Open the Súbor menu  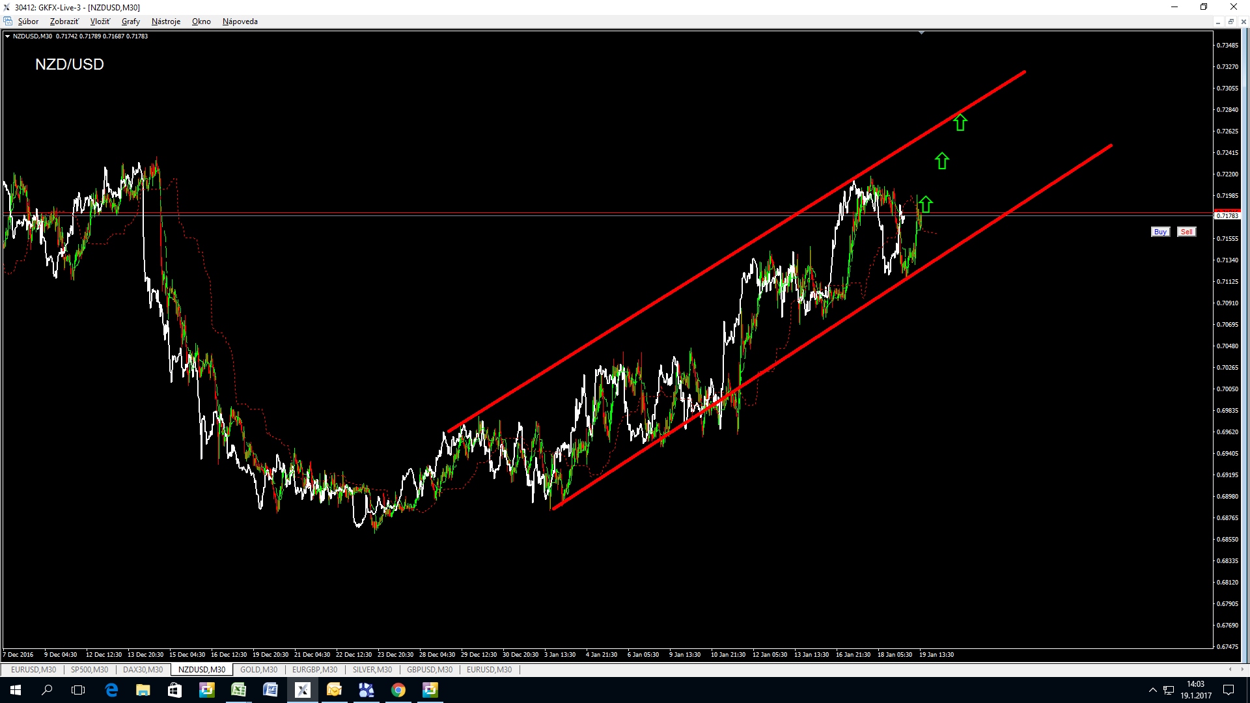28,21
